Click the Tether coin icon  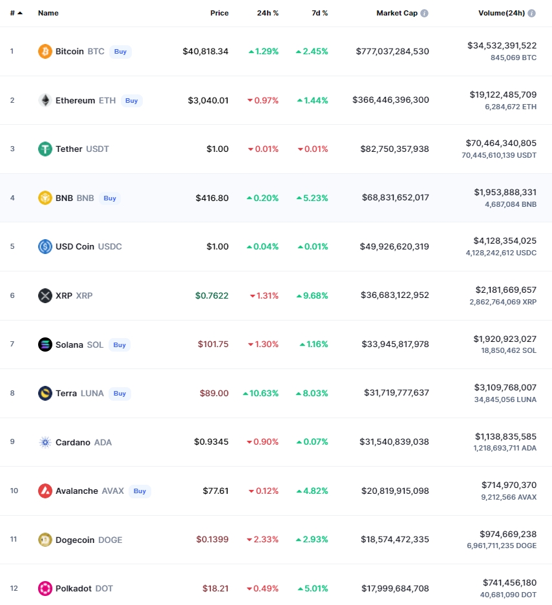[45, 149]
